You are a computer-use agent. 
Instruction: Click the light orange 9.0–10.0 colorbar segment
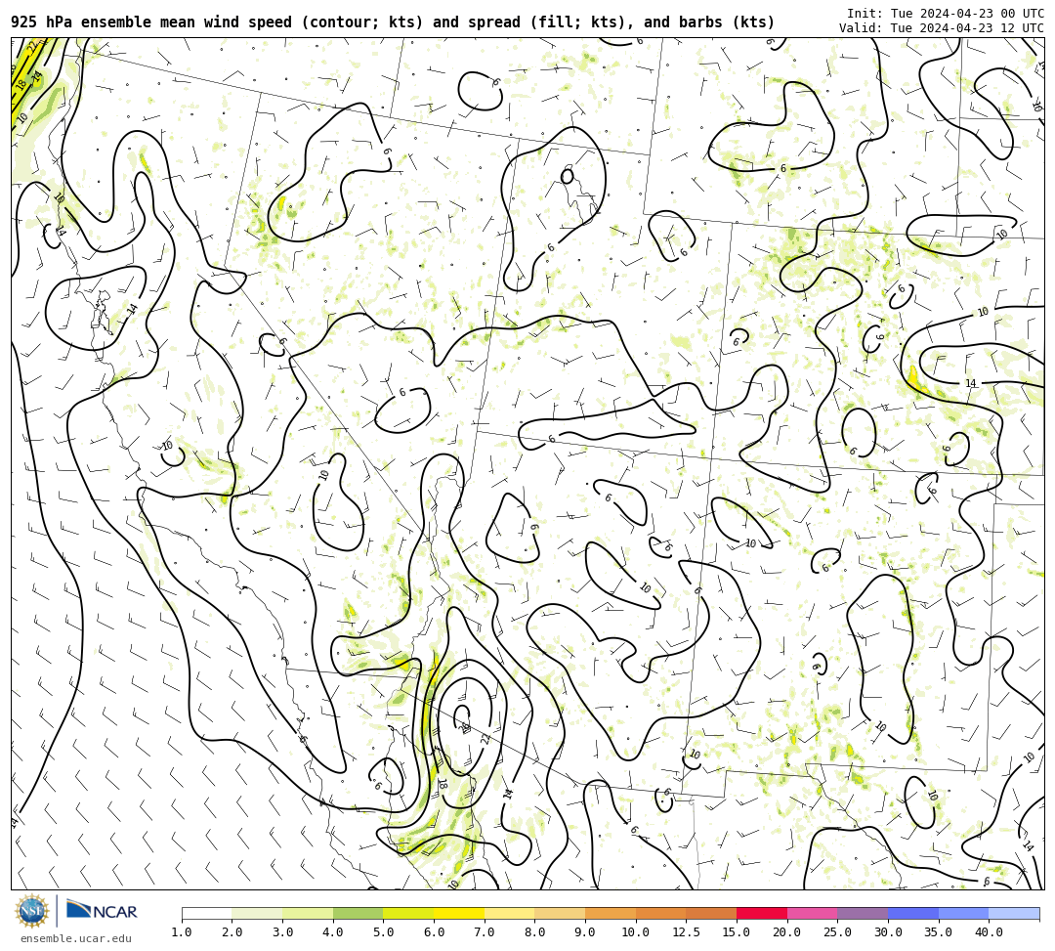(x=611, y=913)
